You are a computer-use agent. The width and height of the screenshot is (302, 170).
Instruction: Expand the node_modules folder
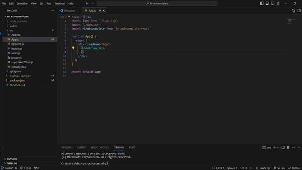[18, 21]
